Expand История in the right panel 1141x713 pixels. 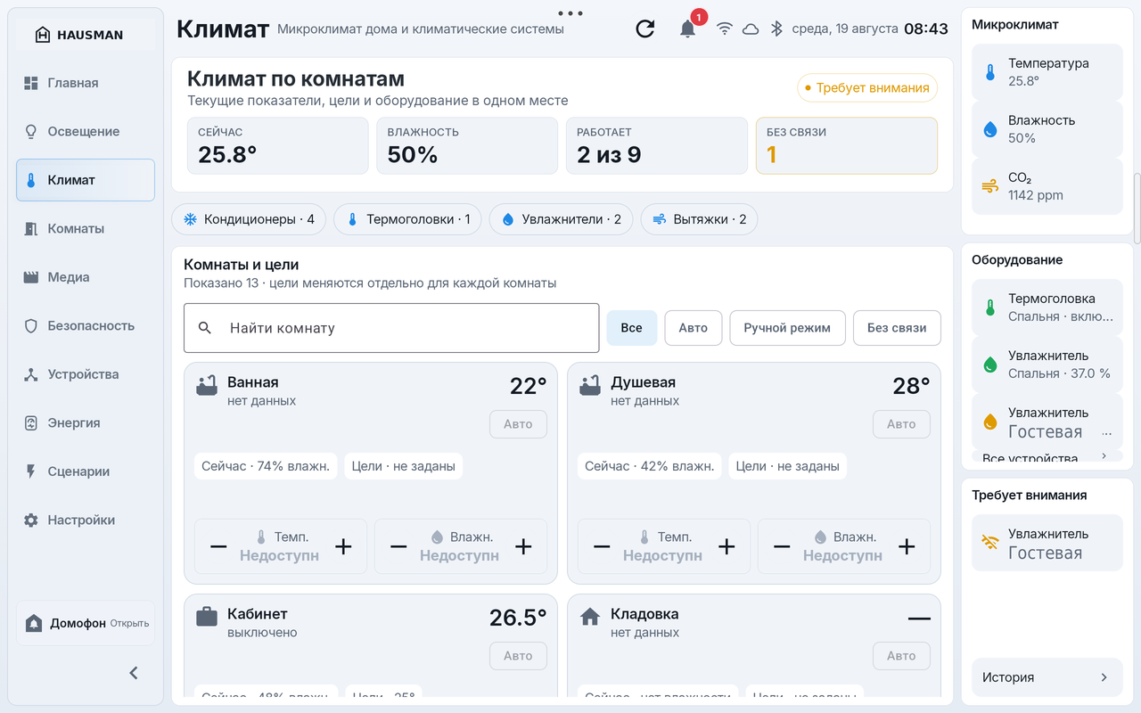(1047, 677)
